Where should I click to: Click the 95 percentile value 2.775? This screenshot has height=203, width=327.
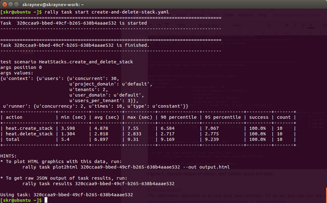[212, 134]
